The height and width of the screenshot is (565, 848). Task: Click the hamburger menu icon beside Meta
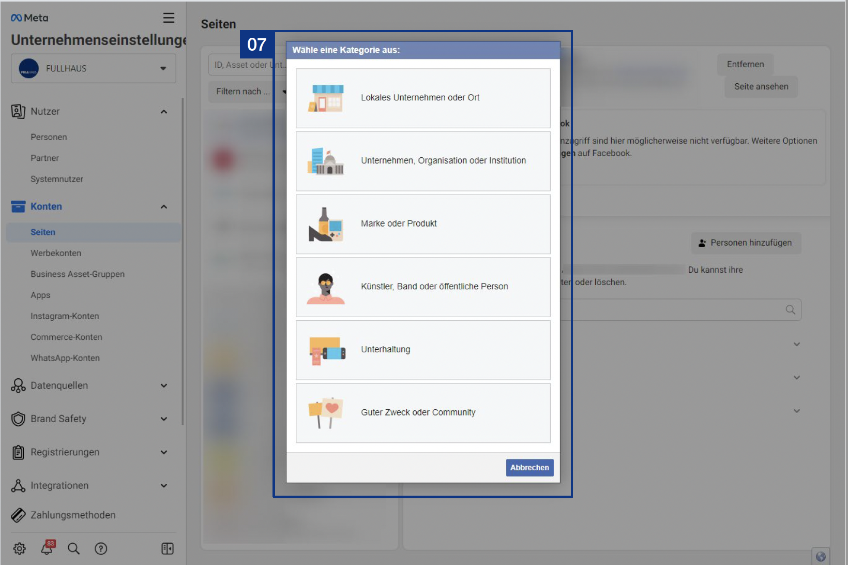pos(169,18)
